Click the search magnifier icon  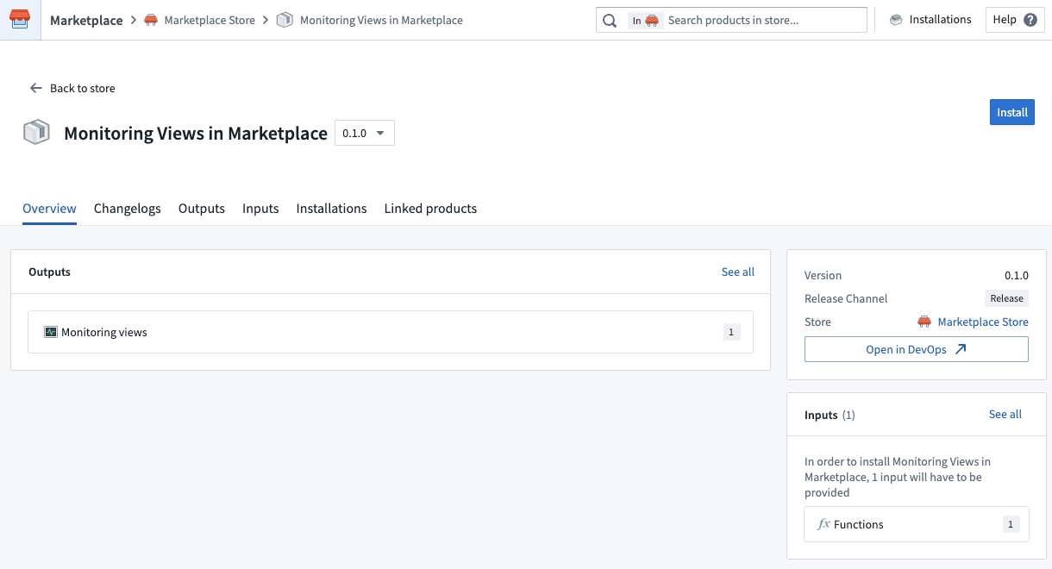pos(610,19)
